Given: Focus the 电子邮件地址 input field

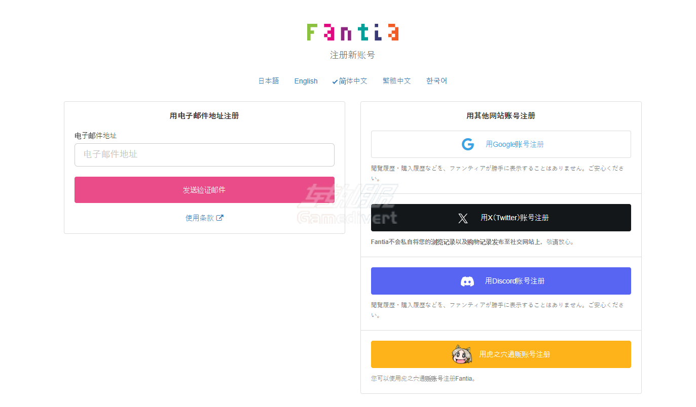Looking at the screenshot, I should tap(204, 155).
